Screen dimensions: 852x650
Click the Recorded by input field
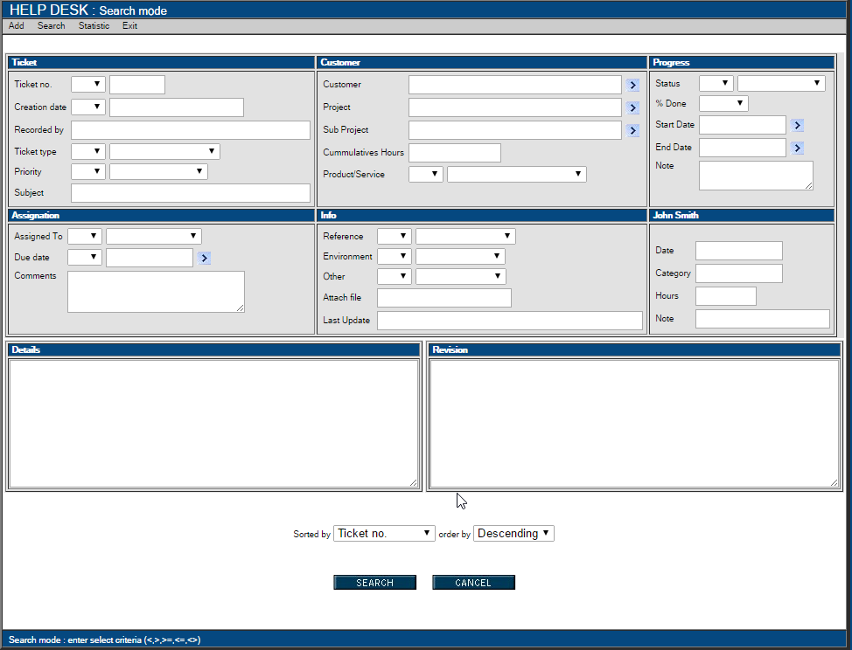point(191,130)
